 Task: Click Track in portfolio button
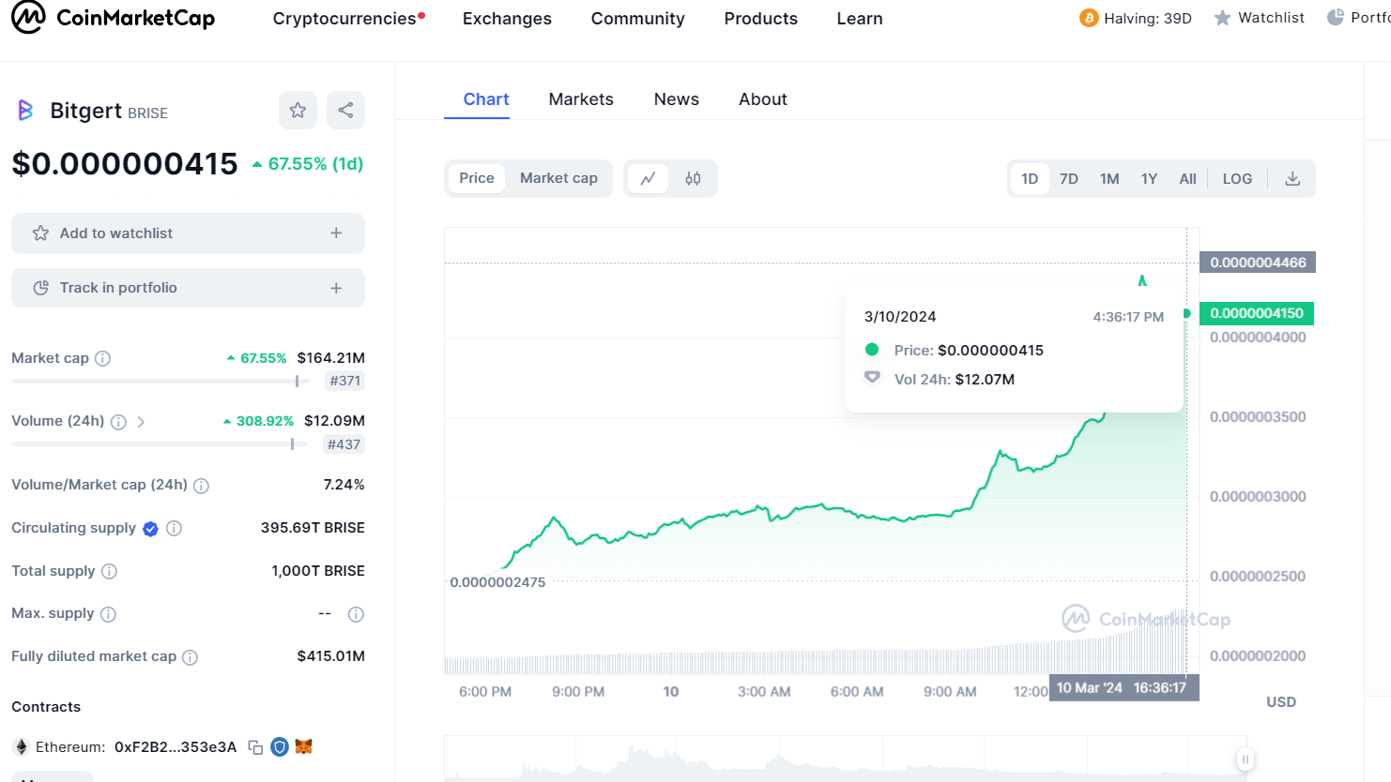188,288
